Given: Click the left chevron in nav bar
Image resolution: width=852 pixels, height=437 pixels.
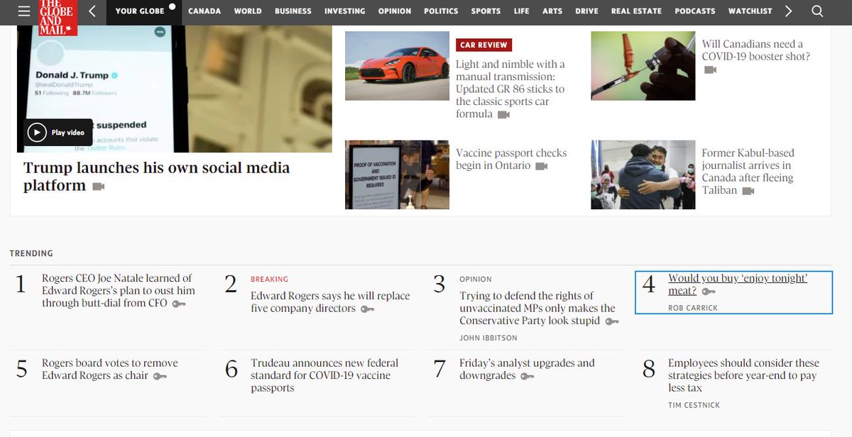Looking at the screenshot, I should point(92,11).
